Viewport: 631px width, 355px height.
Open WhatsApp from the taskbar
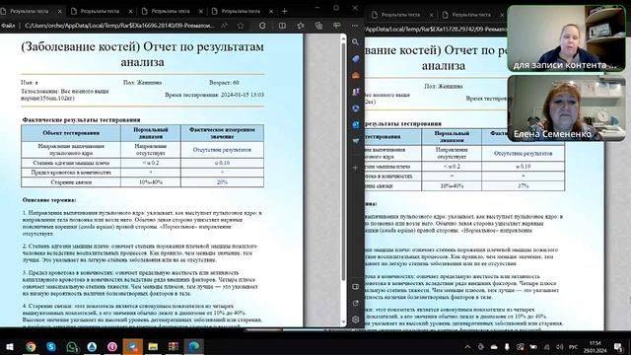72,346
